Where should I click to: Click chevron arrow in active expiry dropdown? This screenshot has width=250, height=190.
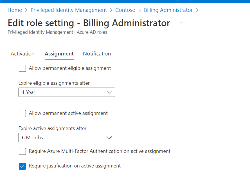(x=109, y=138)
